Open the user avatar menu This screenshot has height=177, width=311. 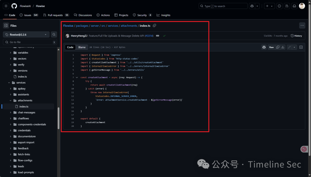click(x=302, y=6)
